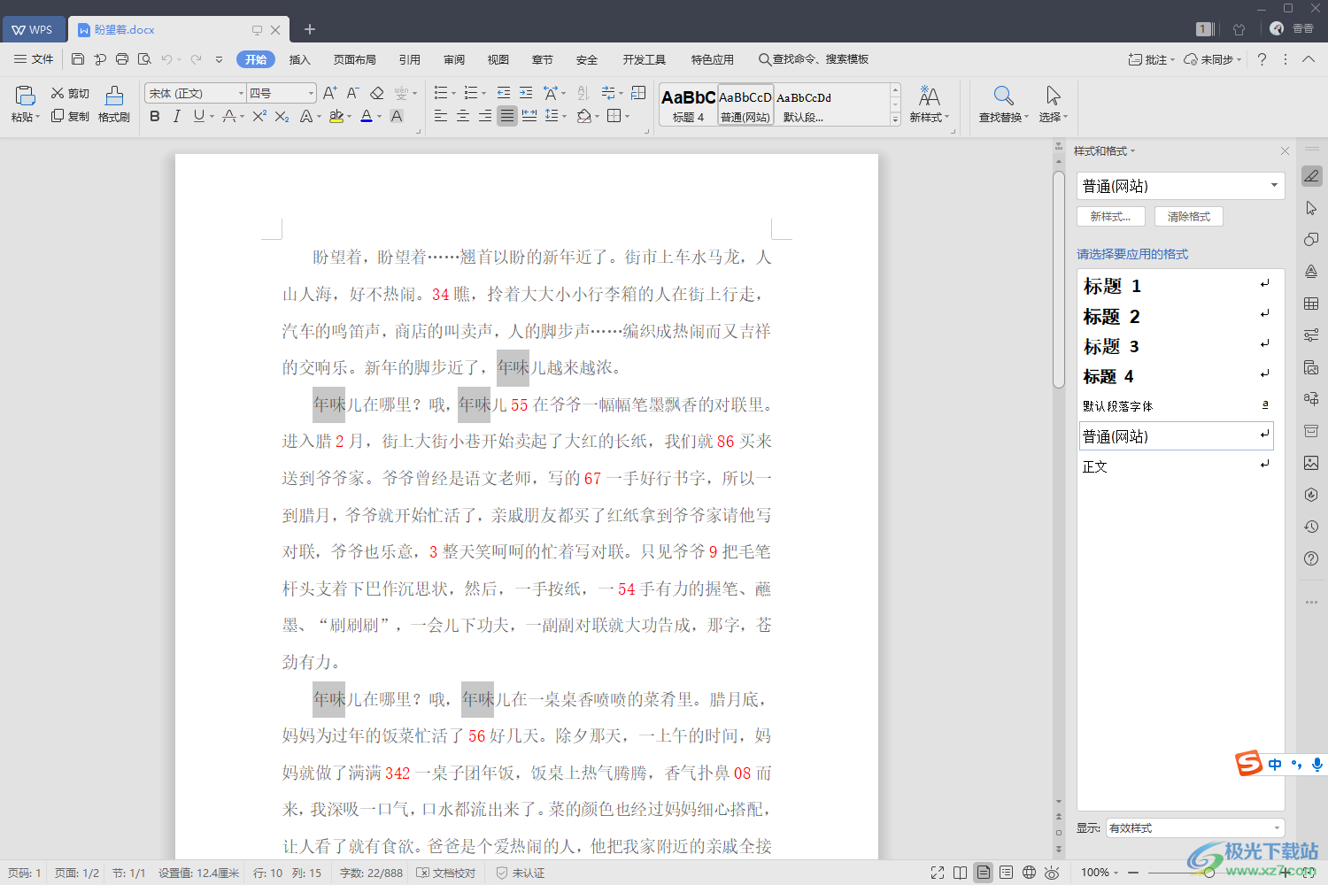Click Comment (批注) button top right
The height and width of the screenshot is (885, 1328).
1152,59
